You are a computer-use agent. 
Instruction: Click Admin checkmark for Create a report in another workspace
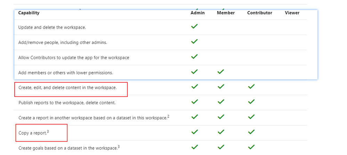point(194,117)
